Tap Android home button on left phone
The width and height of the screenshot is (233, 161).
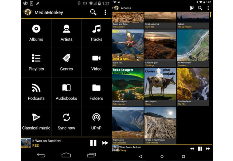pyautogui.click(x=66, y=155)
